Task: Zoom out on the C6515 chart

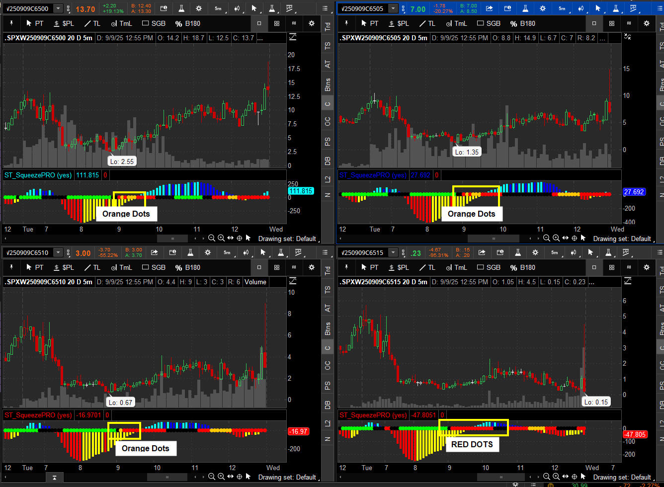Action: [547, 477]
